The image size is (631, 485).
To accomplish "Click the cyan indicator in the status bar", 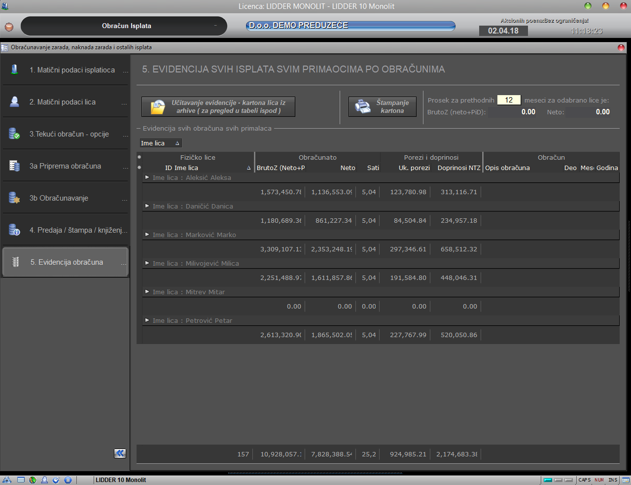I will 548,480.
